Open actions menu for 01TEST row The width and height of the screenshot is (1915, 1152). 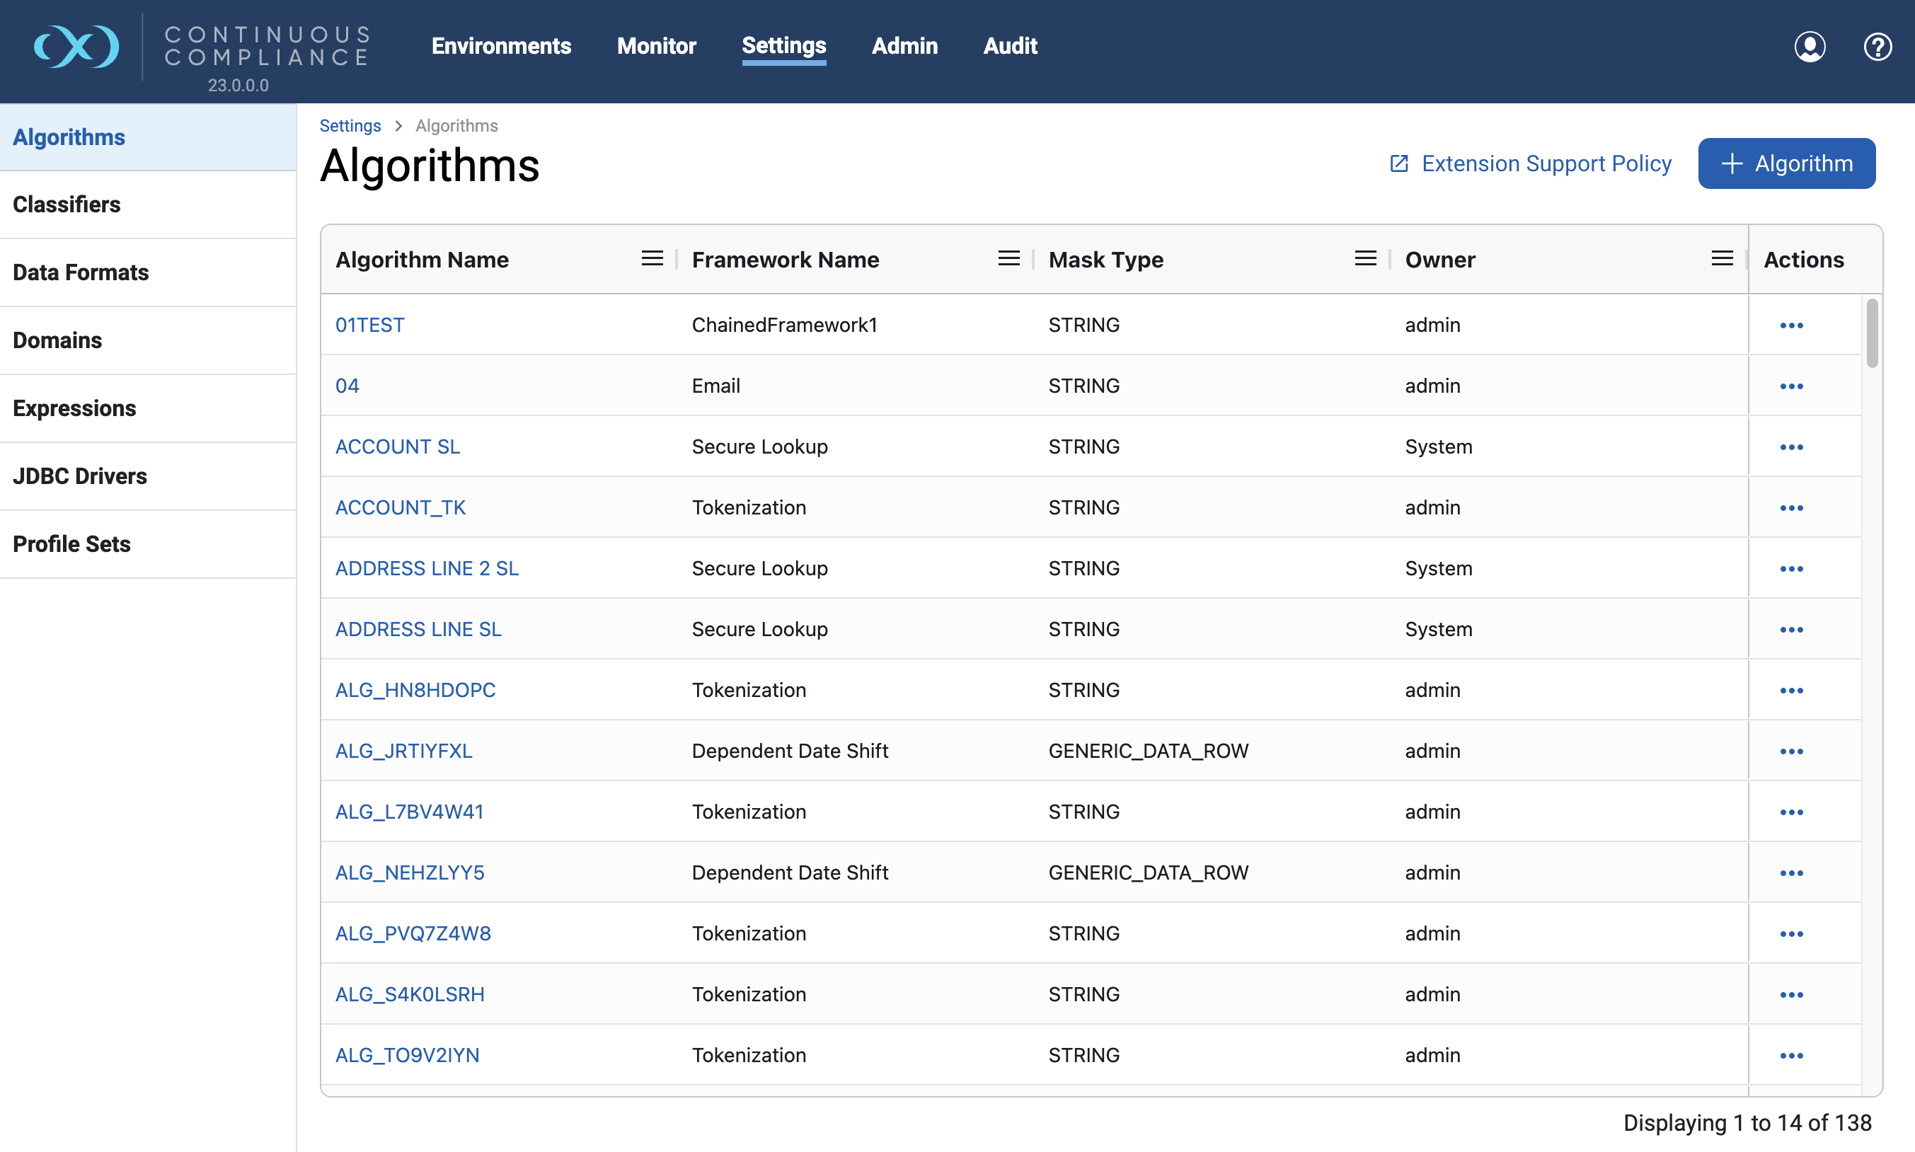(x=1790, y=326)
